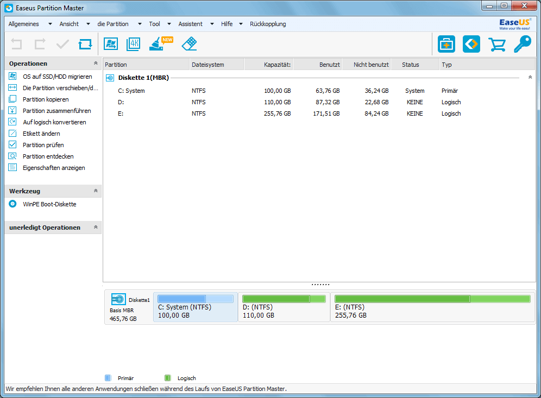Click WinPE Boot-Diskette tool link
This screenshot has height=398, width=541.
pyautogui.click(x=49, y=204)
